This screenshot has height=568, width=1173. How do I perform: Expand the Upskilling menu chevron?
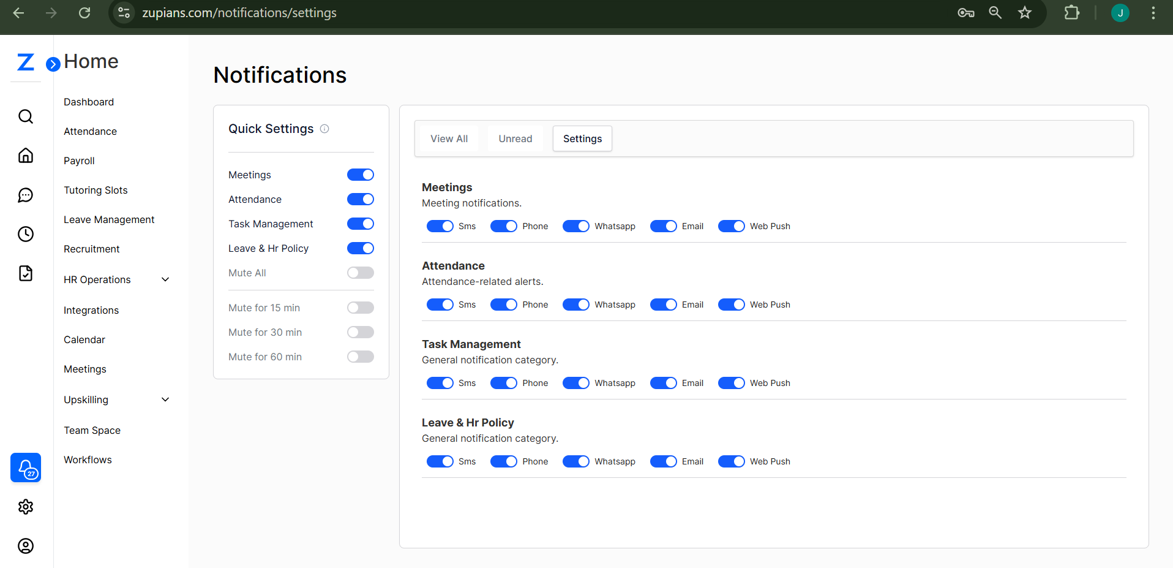[165, 399]
